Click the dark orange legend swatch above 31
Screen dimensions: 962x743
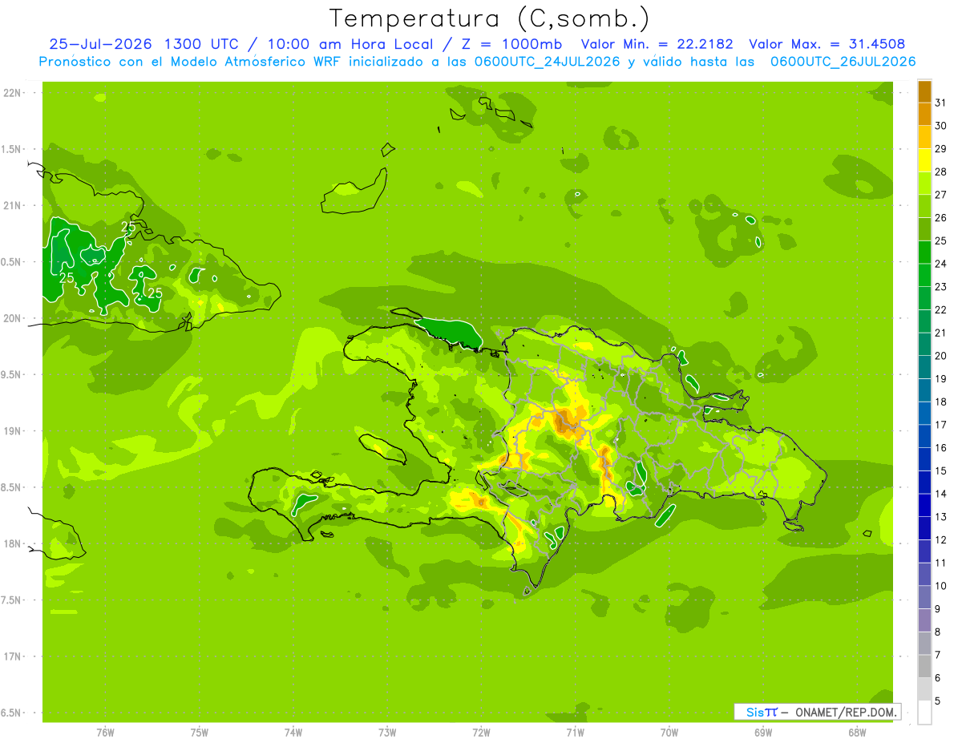pyautogui.click(x=924, y=92)
